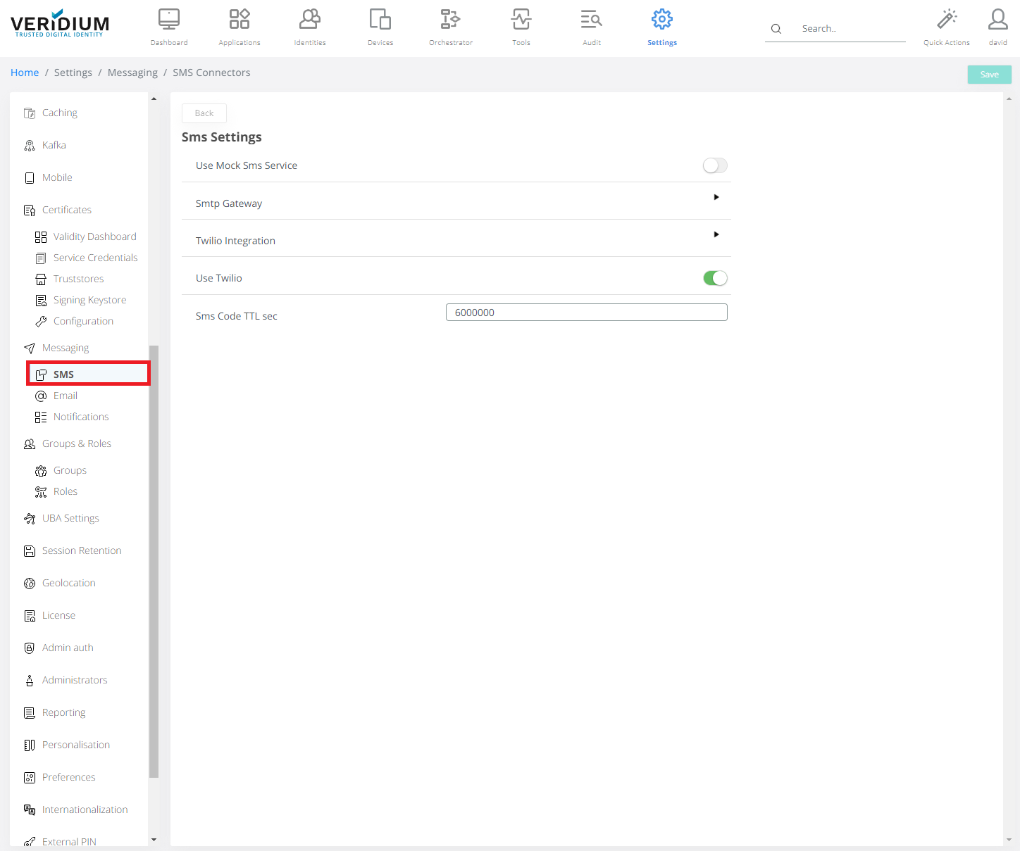Viewport: 1020px width, 851px height.
Task: Open the Applications icon in top bar
Action: 240,20
